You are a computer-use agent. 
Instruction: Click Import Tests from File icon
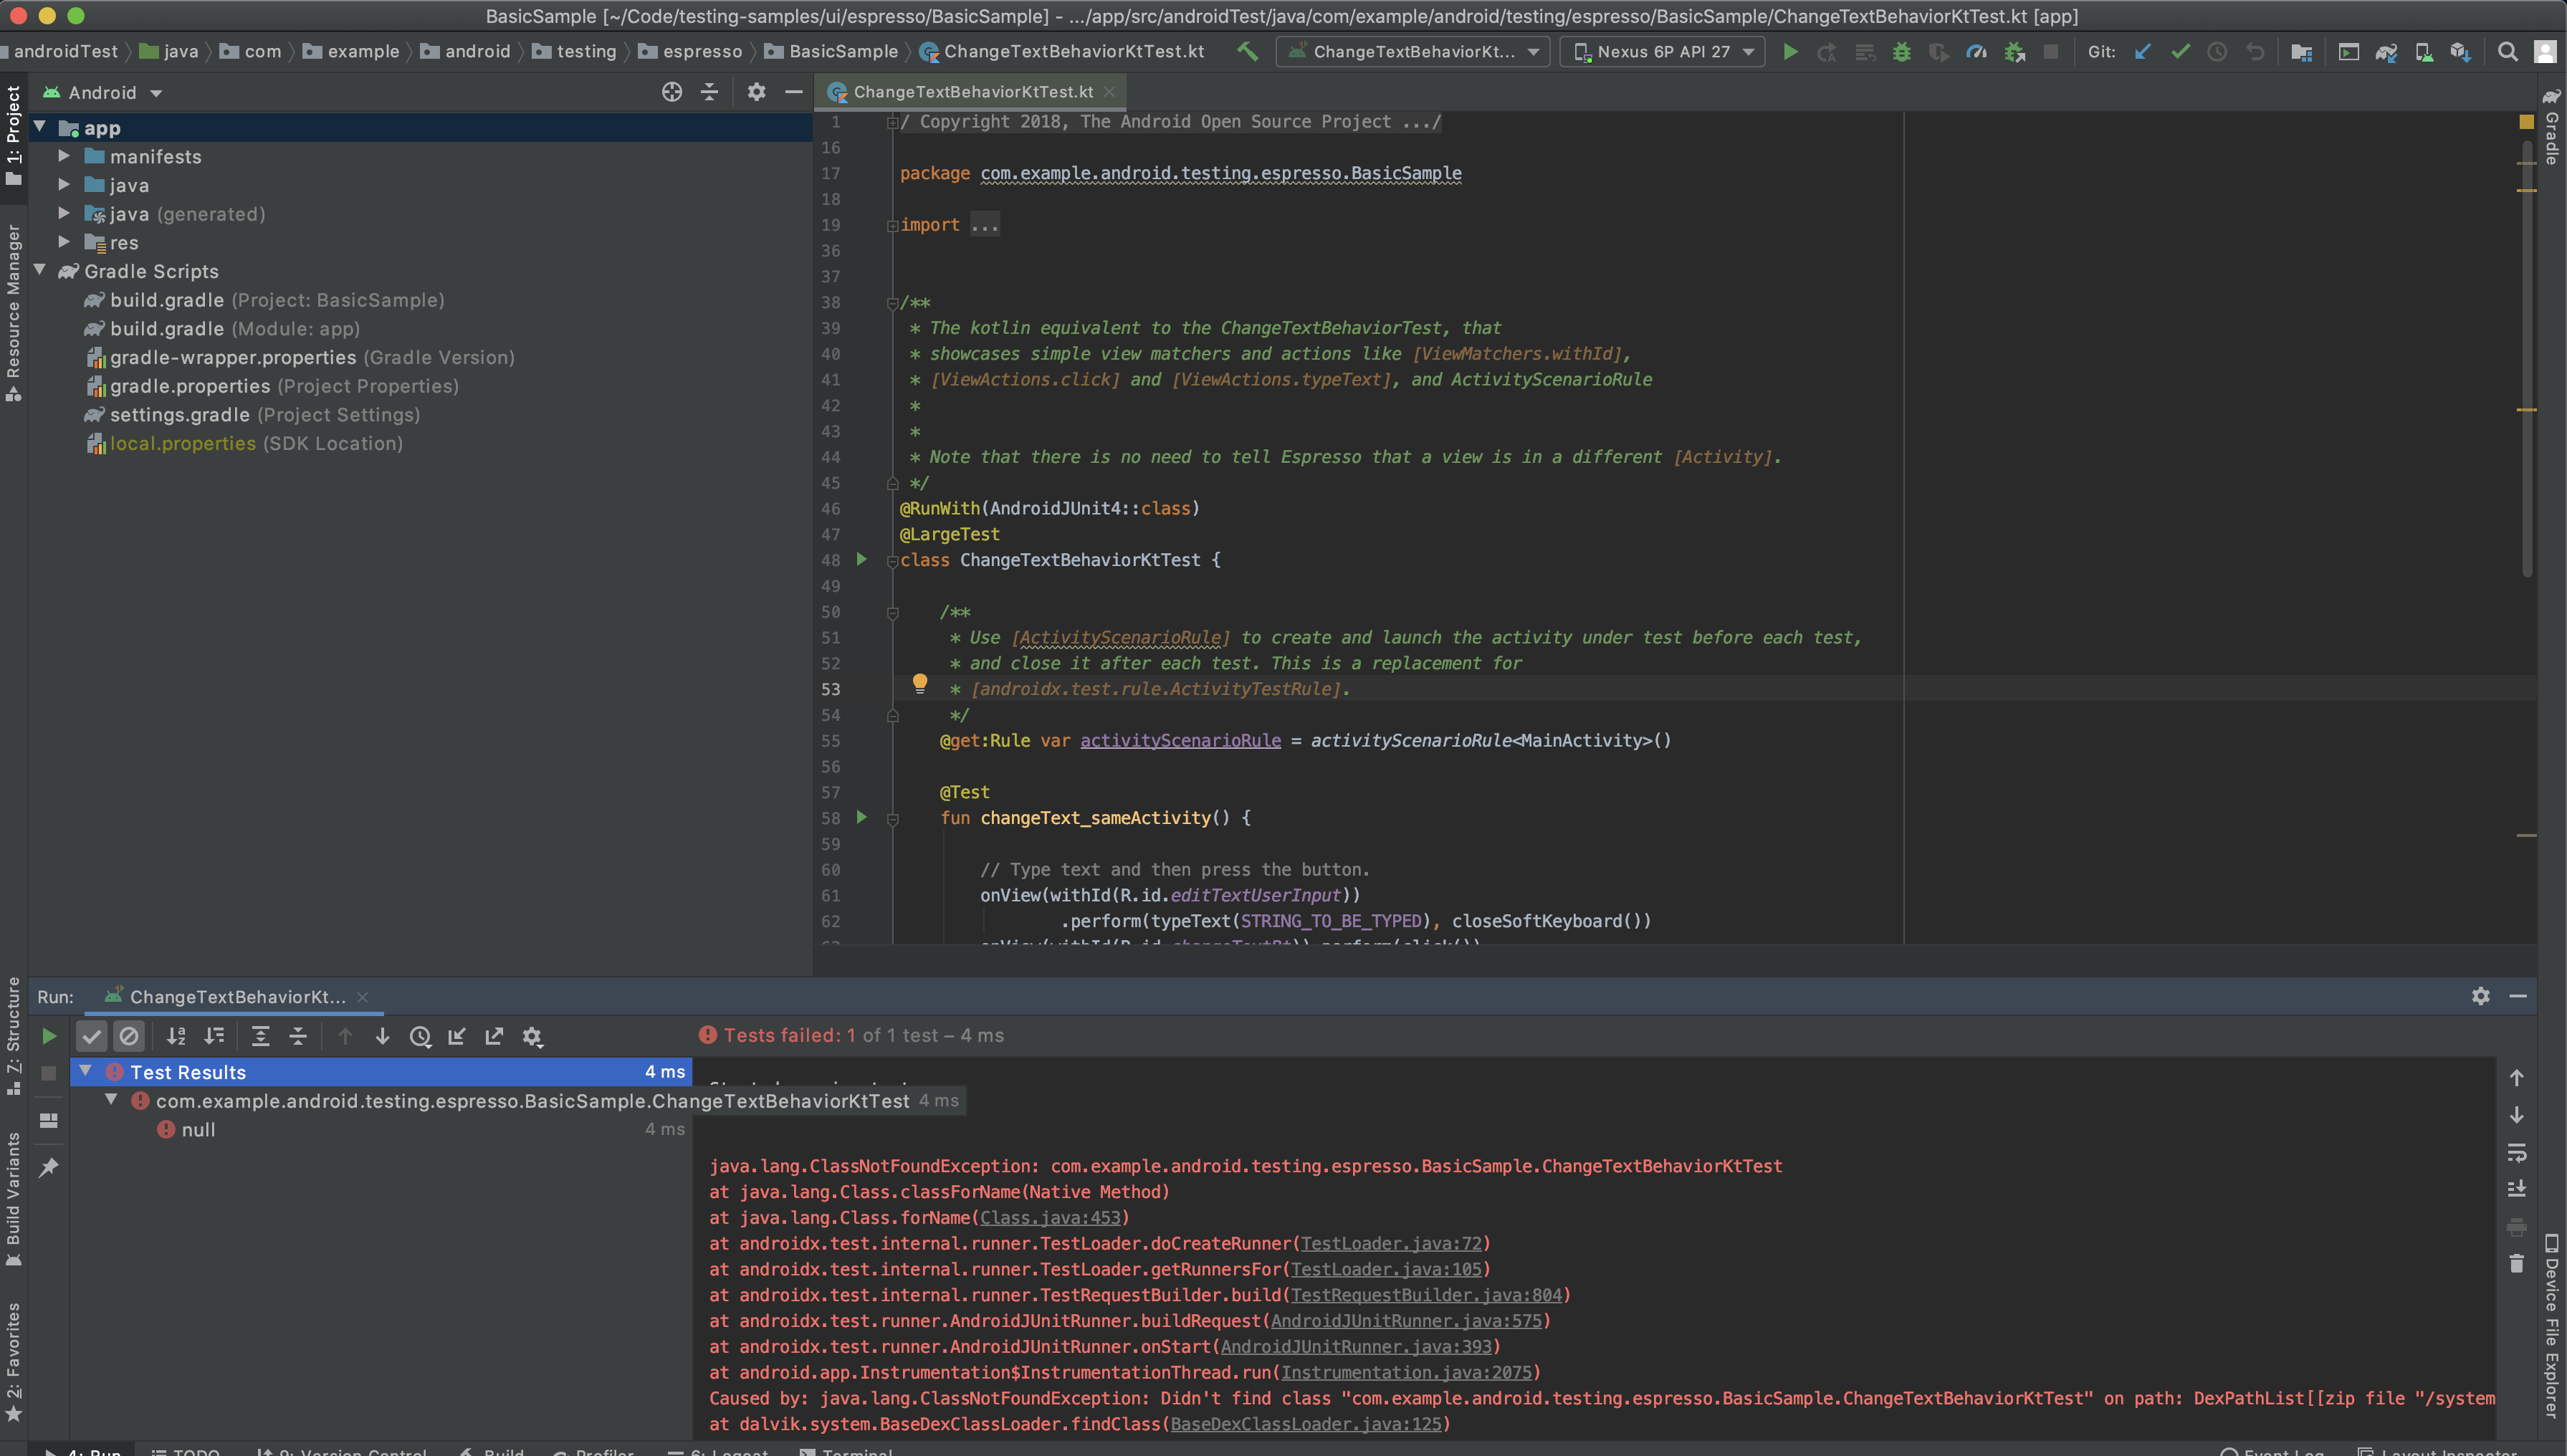(x=457, y=1036)
